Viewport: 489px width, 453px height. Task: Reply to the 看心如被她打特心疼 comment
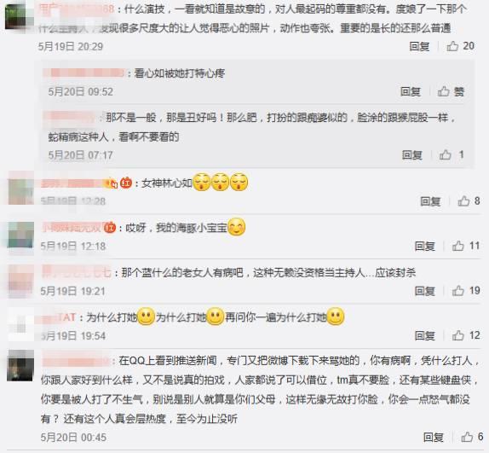(410, 92)
